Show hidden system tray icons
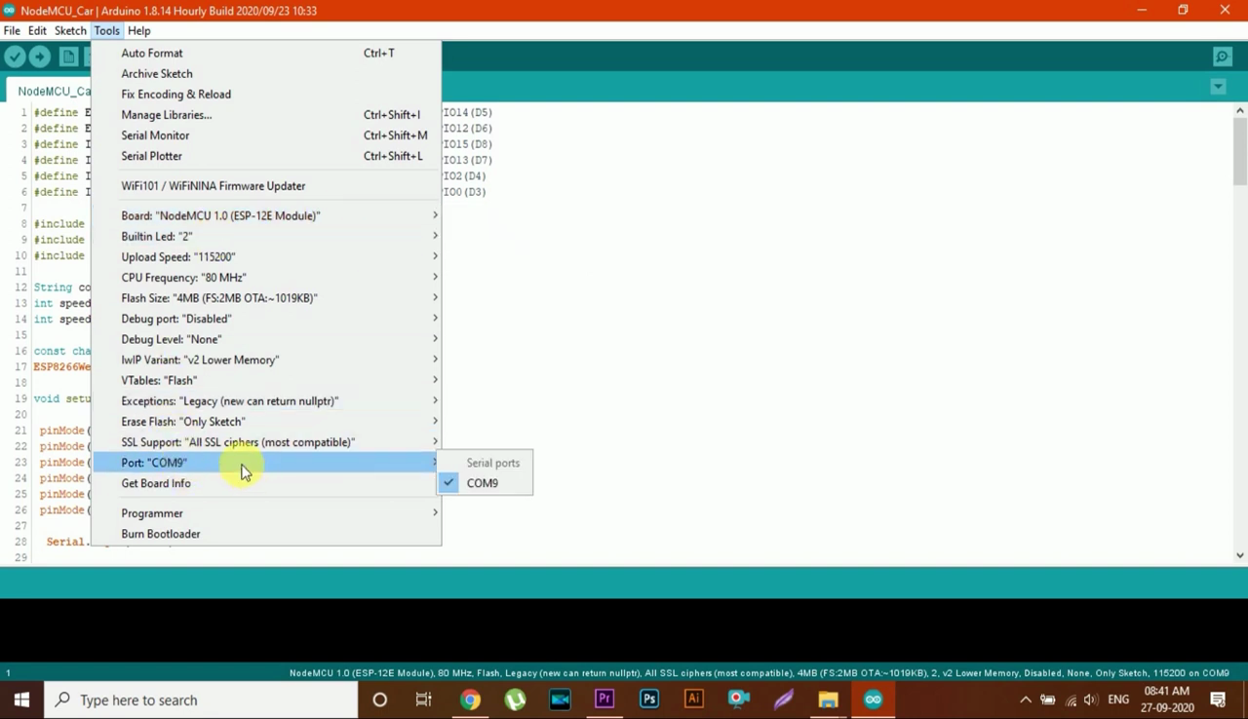 [1025, 700]
